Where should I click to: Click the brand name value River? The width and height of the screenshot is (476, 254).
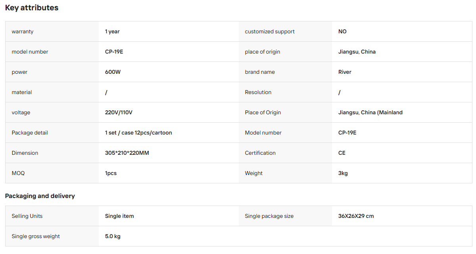tap(345, 72)
